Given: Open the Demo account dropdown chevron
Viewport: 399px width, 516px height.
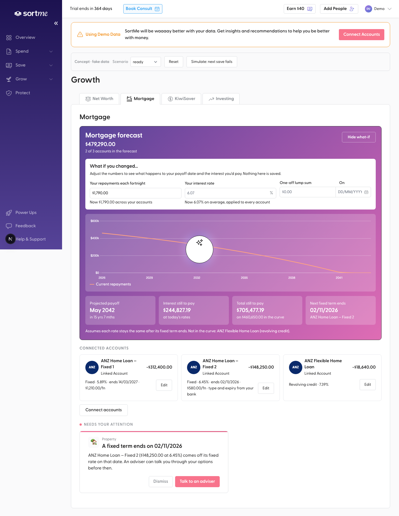Looking at the screenshot, I should click(389, 9).
